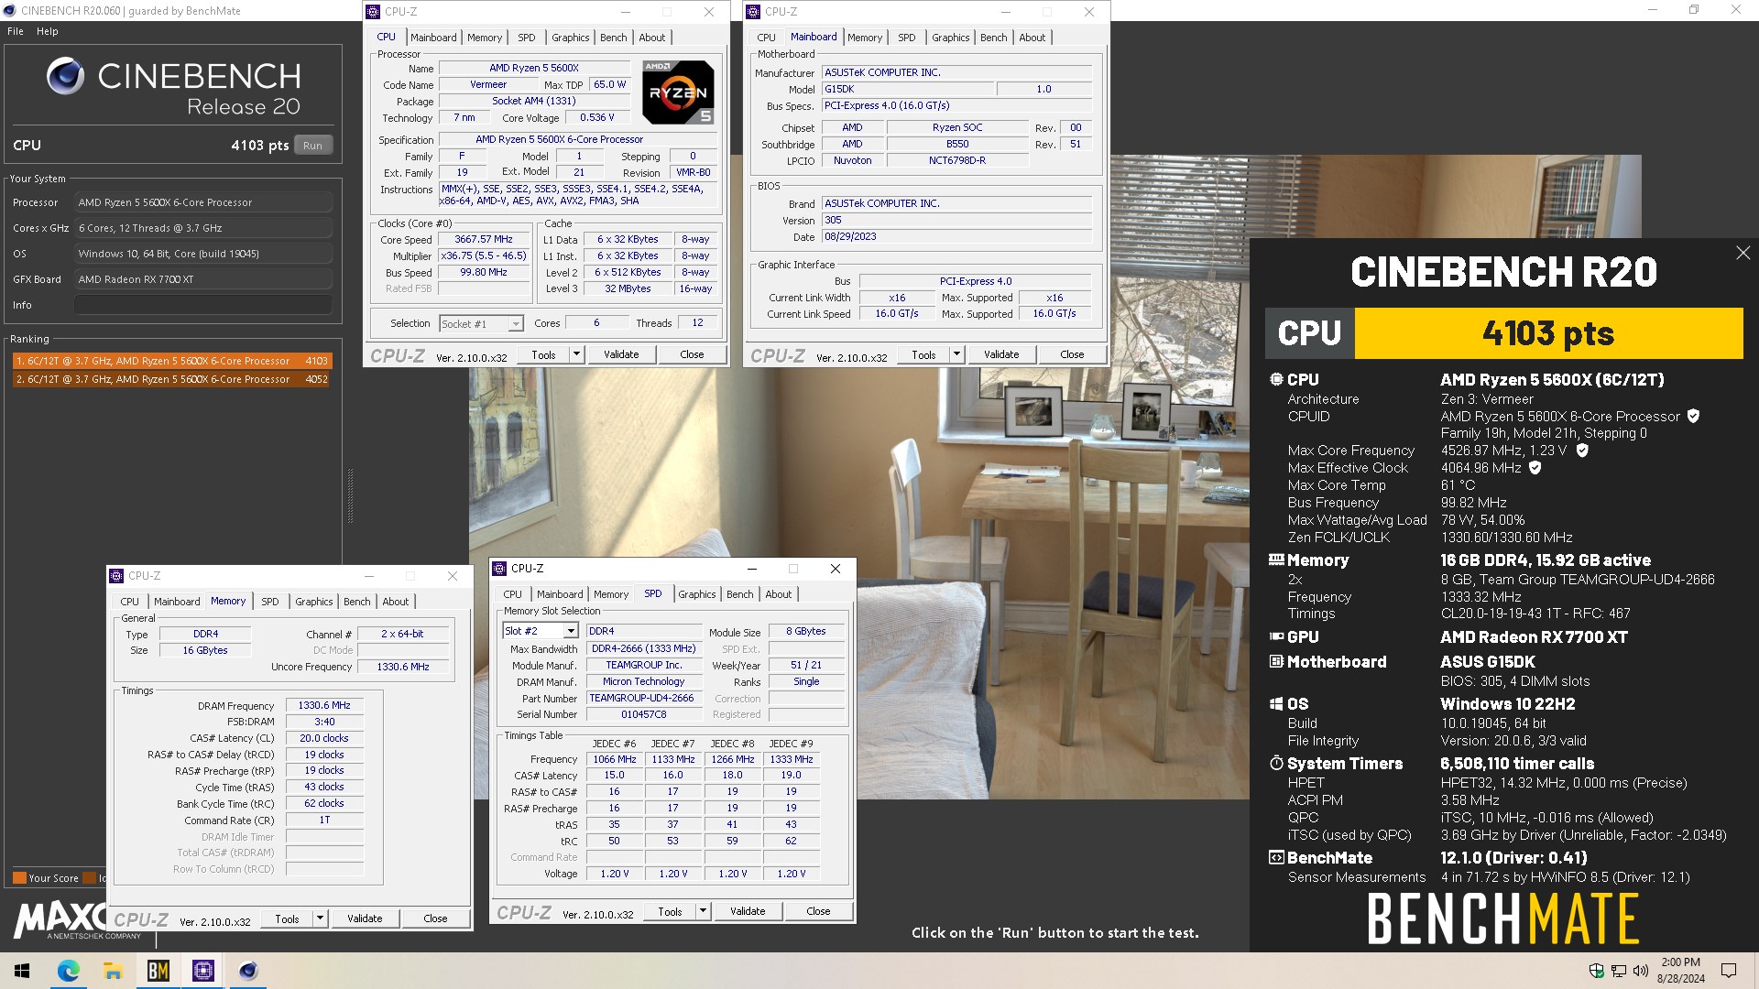Open the Socket #1 selection dropdown
Screen dimensions: 1759x989
pos(515,324)
